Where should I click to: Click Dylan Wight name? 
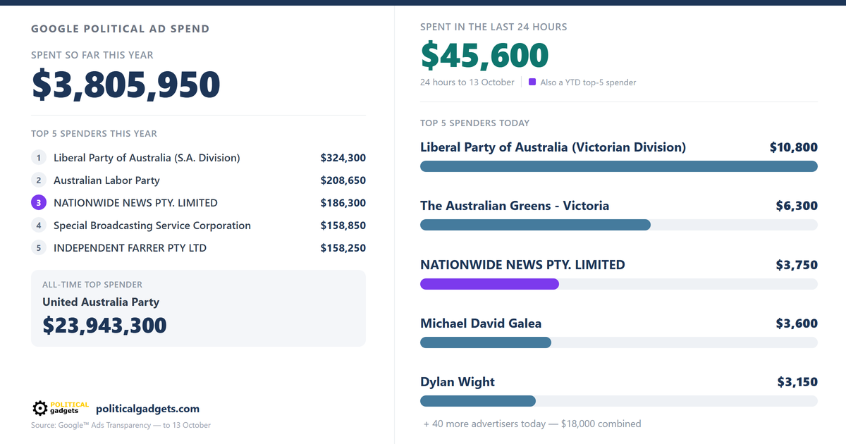pos(458,382)
